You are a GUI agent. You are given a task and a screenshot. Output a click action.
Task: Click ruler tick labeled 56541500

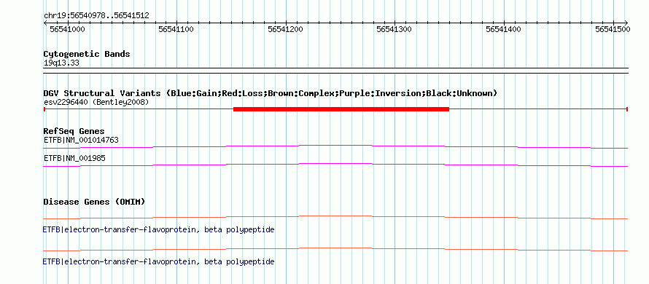pyautogui.click(x=613, y=29)
